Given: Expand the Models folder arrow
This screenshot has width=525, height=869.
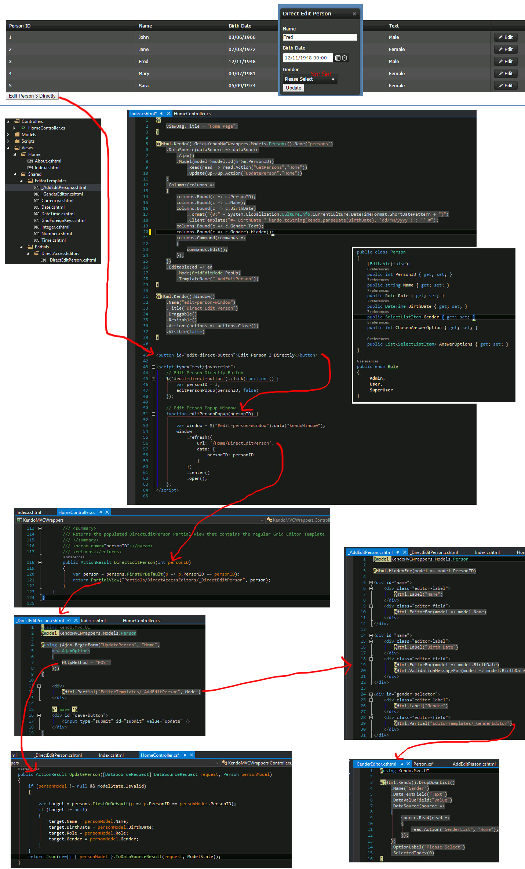Looking at the screenshot, I should pyautogui.click(x=8, y=135).
